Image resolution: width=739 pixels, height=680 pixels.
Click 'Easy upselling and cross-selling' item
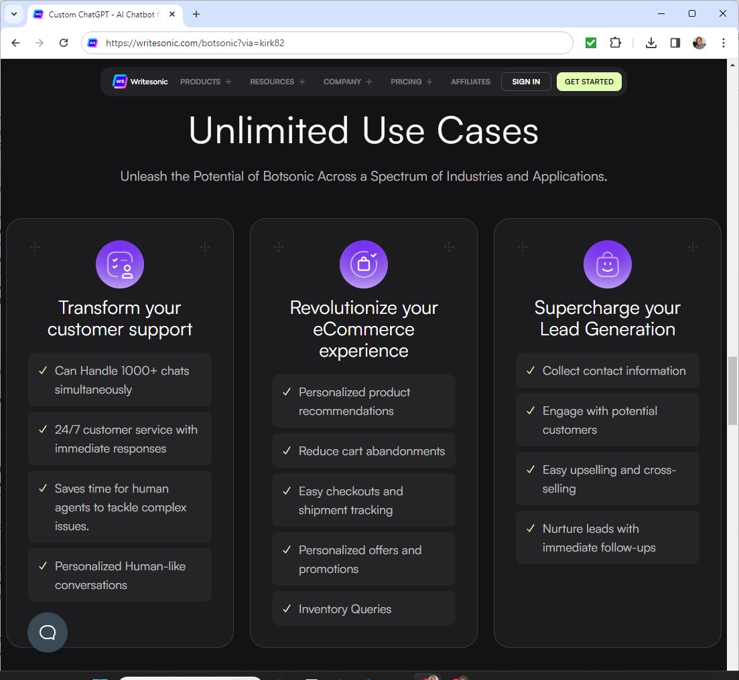[x=607, y=479]
